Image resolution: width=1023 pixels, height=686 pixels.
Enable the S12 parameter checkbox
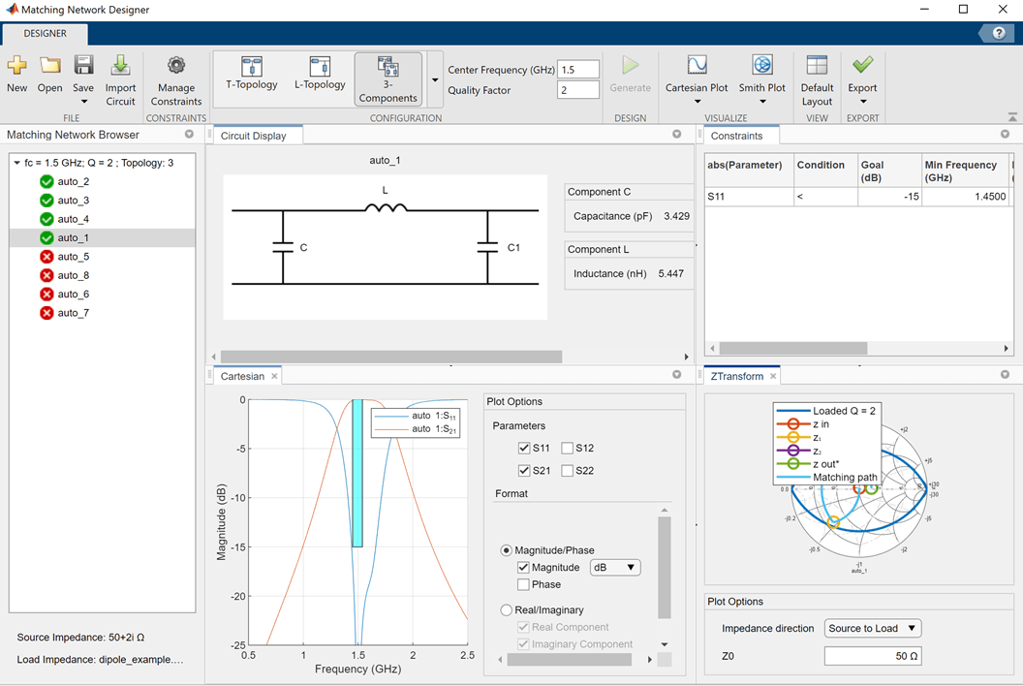coord(568,449)
